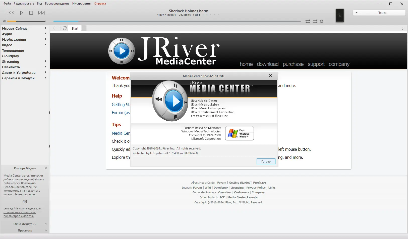Click the track rating dots
408x239 pixels.
211,15
